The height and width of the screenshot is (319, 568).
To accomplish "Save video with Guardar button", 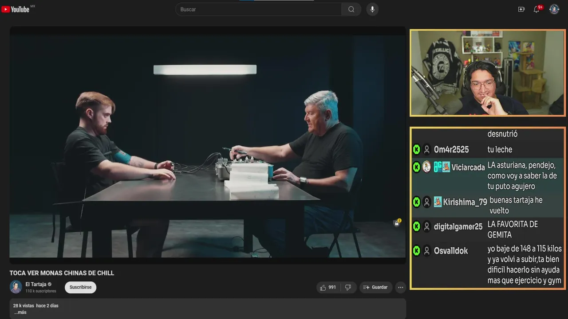I will pos(375,288).
